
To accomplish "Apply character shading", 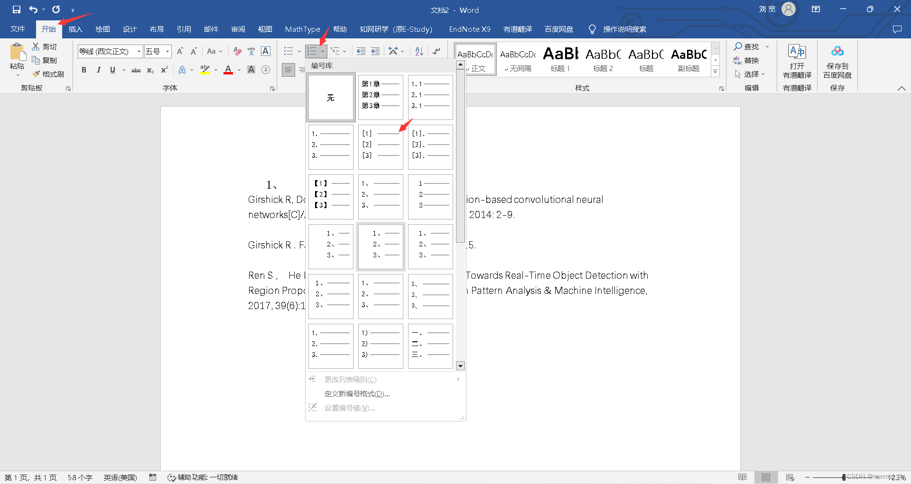I will tap(251, 70).
